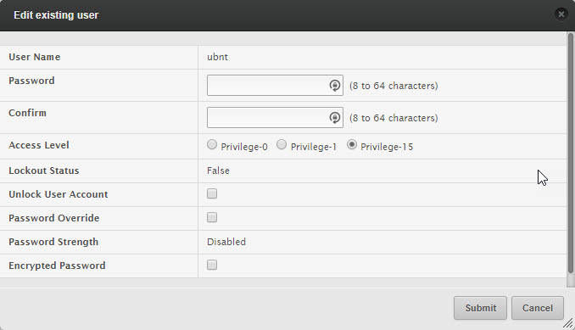Click the Password Strength value Disabled
Image resolution: width=575 pixels, height=330 pixels.
coord(226,242)
